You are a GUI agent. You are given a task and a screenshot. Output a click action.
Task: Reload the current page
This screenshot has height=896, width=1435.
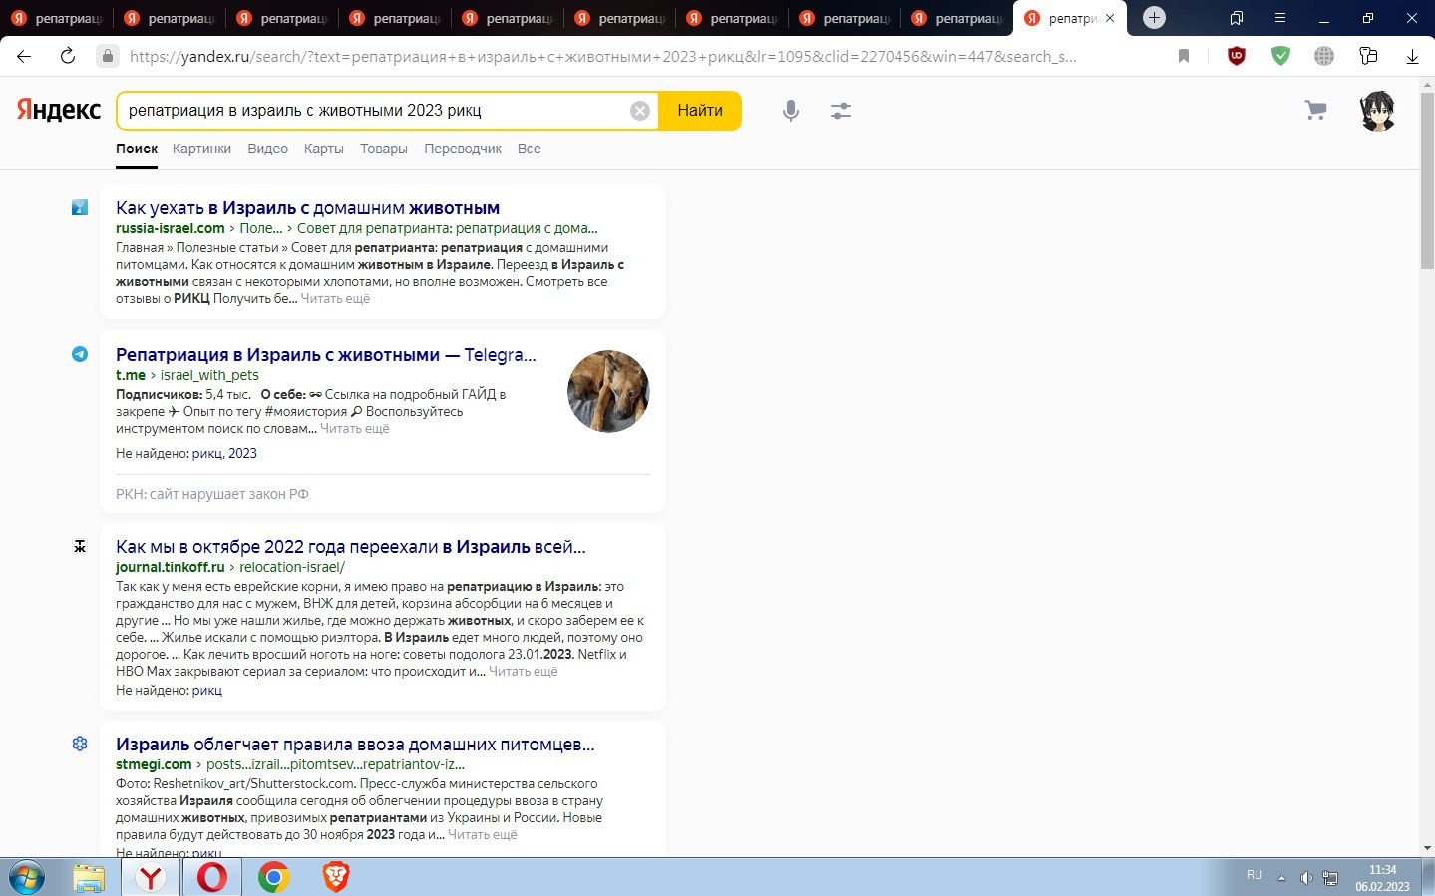coord(68,56)
